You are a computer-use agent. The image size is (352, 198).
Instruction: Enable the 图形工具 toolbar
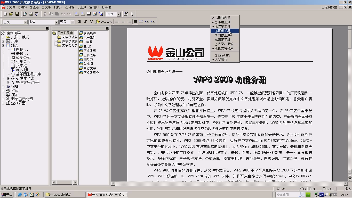225,31
